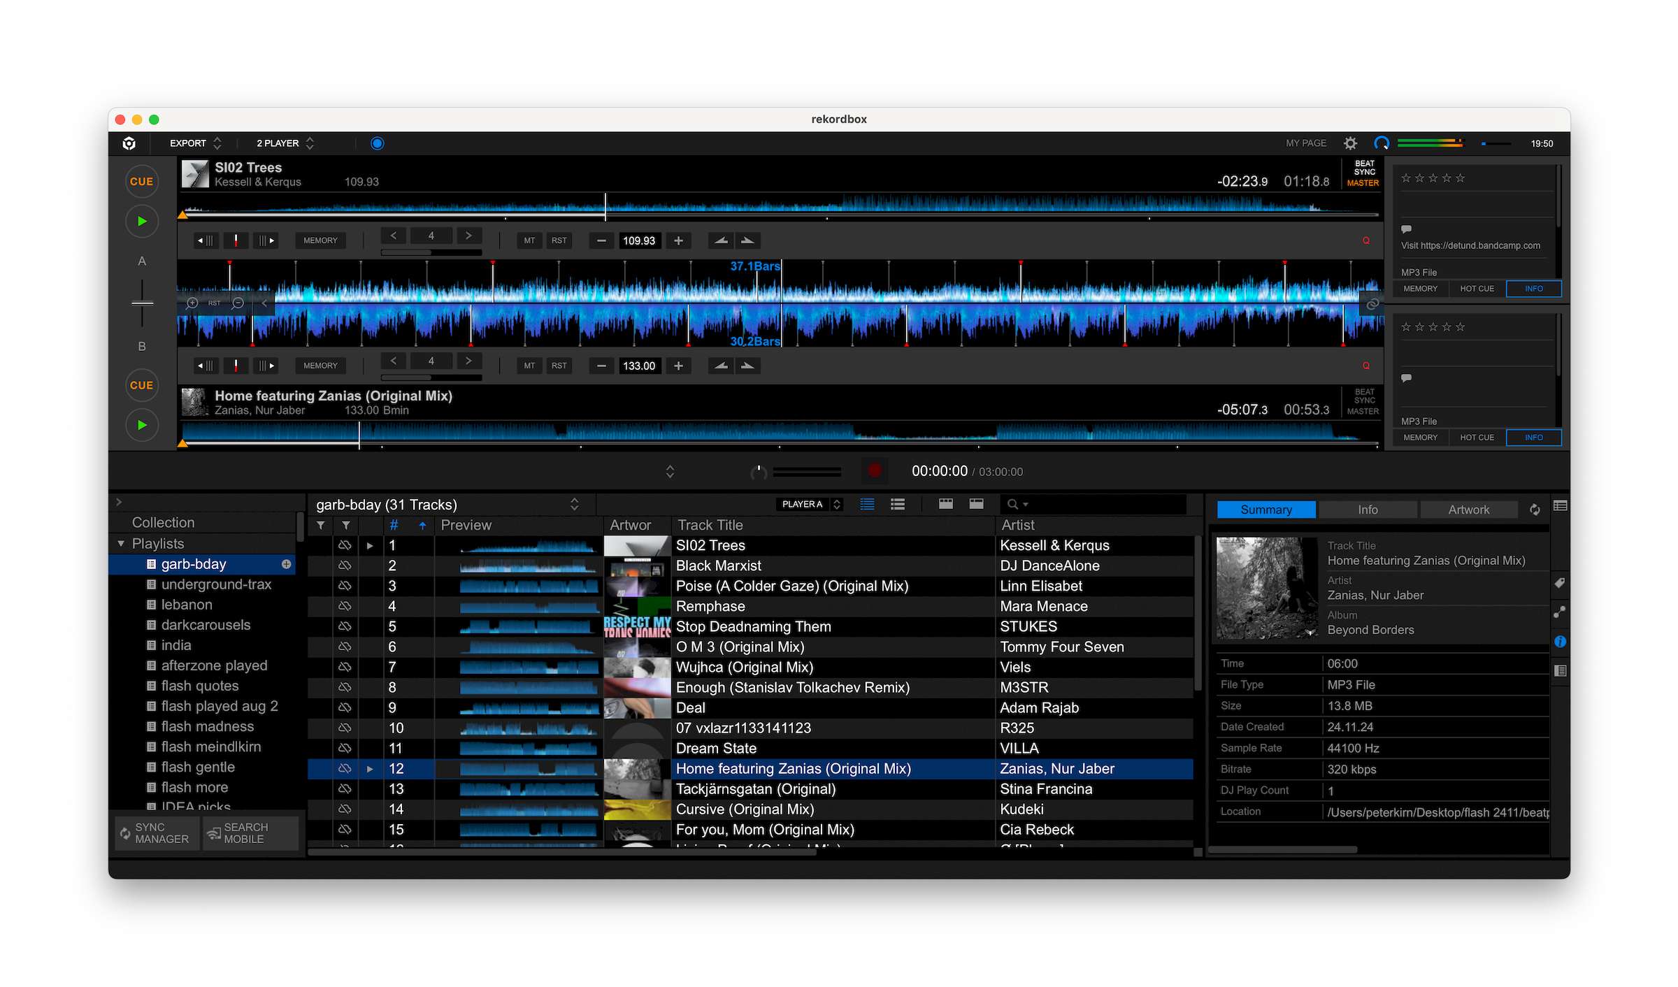Switch deck B panel to HOT CUE view

[x=1477, y=437]
